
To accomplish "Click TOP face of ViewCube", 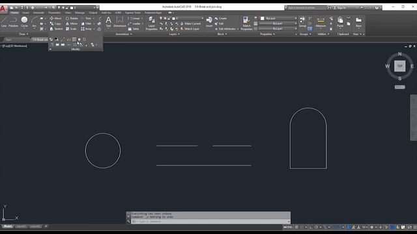I will pyautogui.click(x=399, y=66).
